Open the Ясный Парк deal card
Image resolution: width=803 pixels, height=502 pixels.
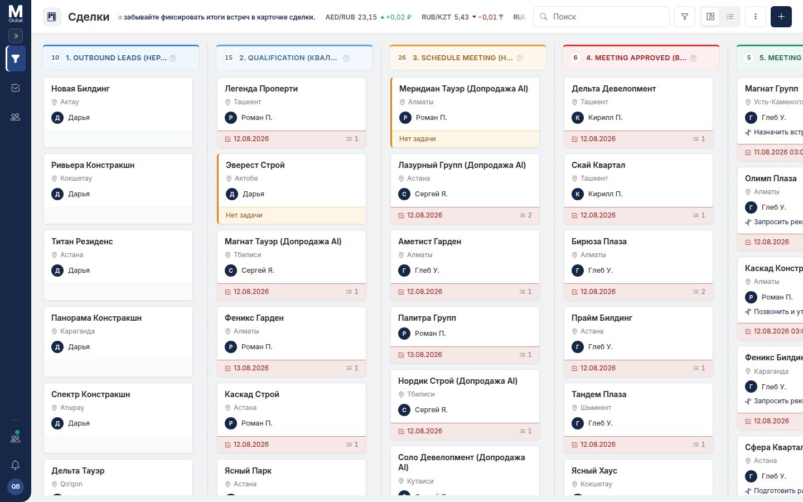[x=292, y=477]
